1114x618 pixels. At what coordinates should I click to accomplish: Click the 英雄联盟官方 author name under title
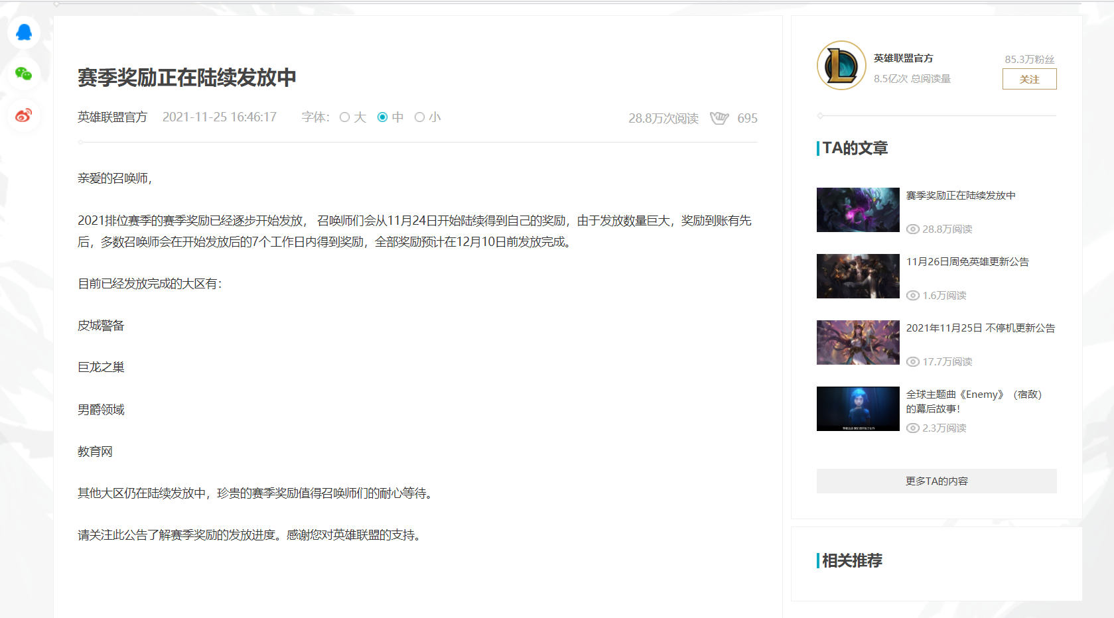112,117
